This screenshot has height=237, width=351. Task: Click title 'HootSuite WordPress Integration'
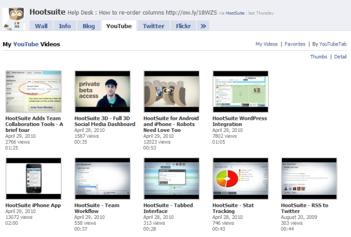(x=239, y=121)
